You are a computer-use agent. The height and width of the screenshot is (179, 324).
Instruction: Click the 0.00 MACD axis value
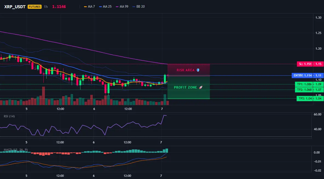click(x=317, y=152)
